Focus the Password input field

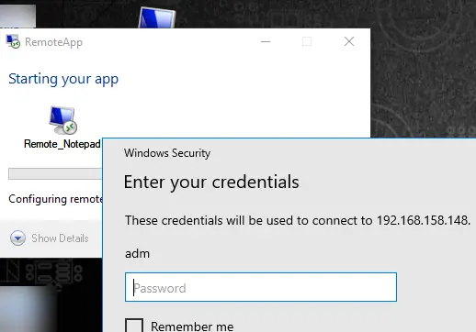(x=261, y=287)
